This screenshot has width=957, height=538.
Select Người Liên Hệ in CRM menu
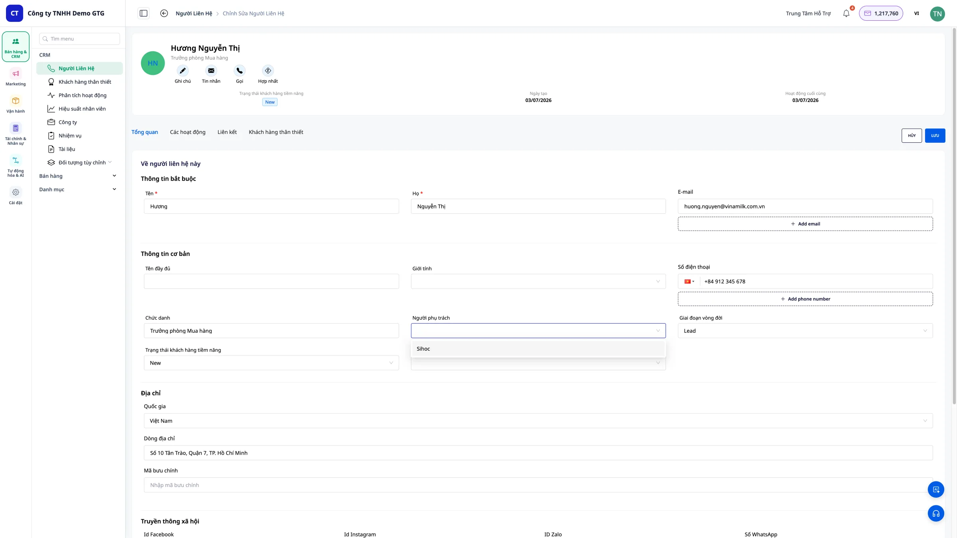click(x=79, y=68)
